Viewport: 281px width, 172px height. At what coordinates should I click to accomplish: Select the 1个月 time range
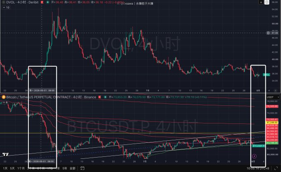coord(21,168)
